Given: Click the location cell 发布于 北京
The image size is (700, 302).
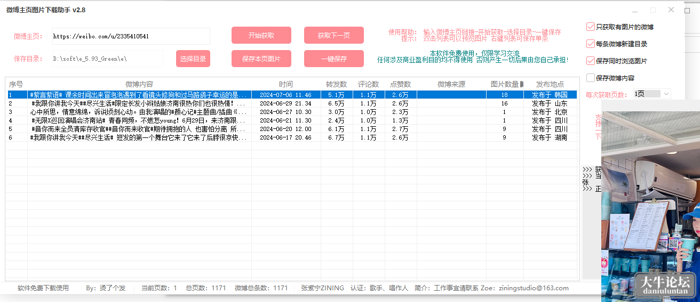Looking at the screenshot, I should tap(550, 112).
